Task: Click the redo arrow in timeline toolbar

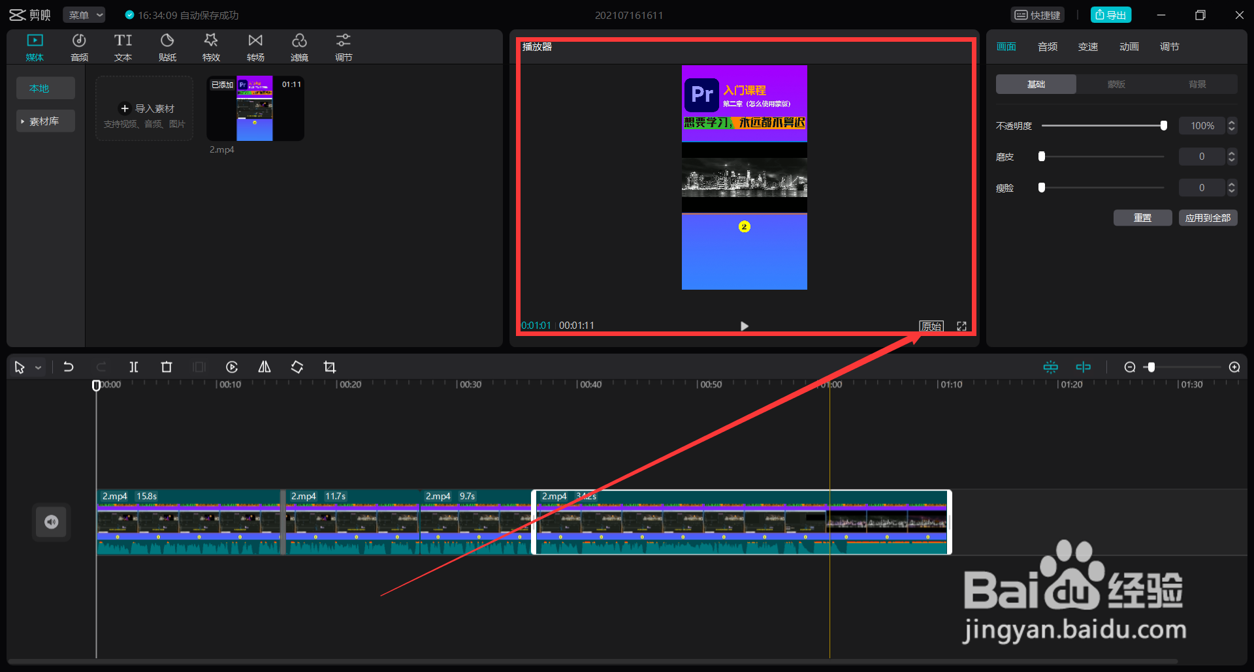Action: tap(101, 367)
